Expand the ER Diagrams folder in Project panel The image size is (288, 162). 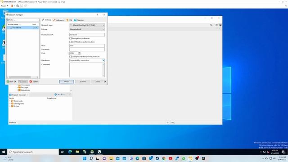[x=10, y=103]
